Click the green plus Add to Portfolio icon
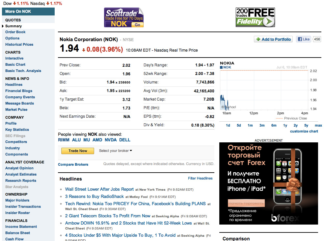This screenshot has width=324, height=241. [258, 39]
